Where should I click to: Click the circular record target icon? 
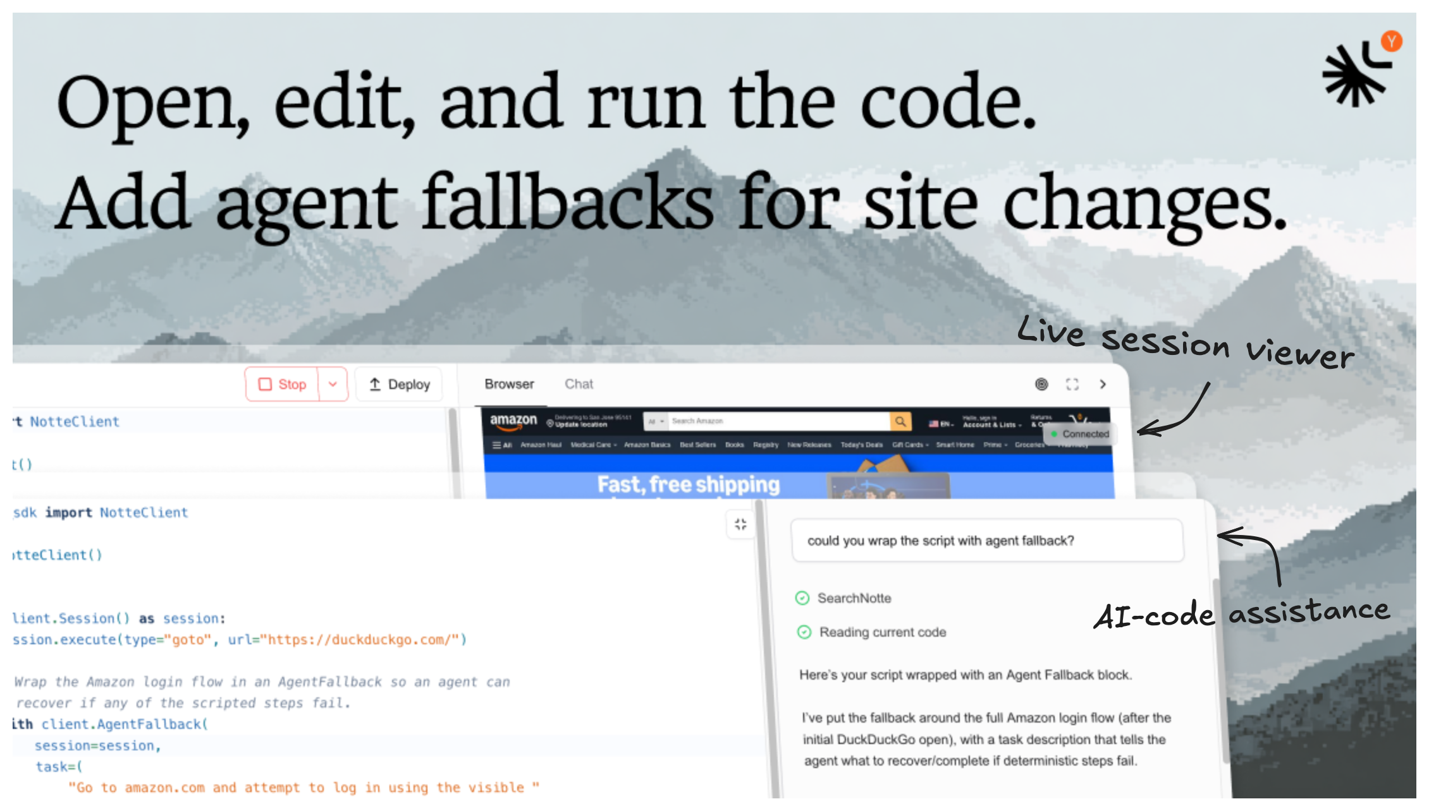[1041, 384]
